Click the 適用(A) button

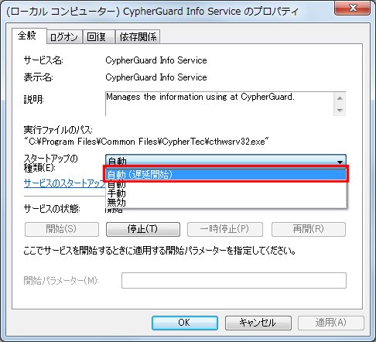click(331, 323)
